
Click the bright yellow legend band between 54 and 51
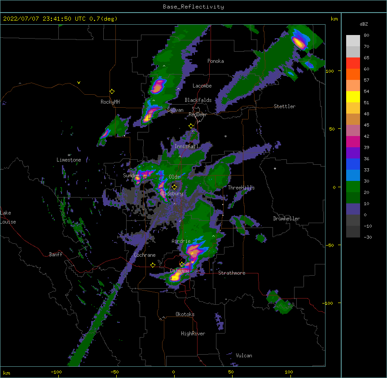(353, 97)
